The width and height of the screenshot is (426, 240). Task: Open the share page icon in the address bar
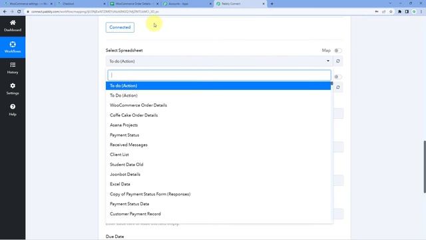(384, 12)
